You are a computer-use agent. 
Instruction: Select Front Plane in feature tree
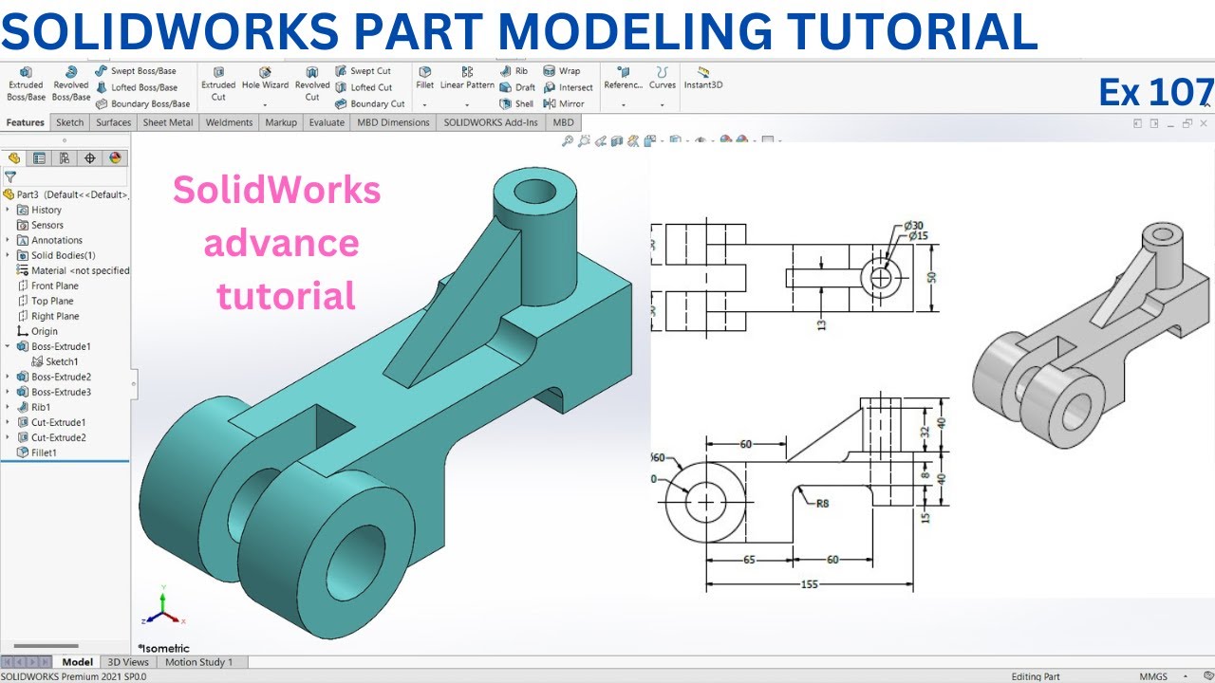47,286
